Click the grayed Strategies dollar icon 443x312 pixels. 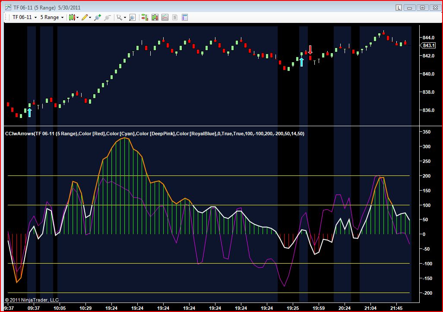(175, 18)
